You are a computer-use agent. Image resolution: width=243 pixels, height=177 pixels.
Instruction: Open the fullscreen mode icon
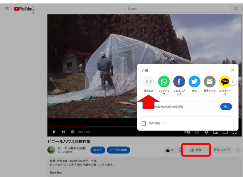point(235,132)
